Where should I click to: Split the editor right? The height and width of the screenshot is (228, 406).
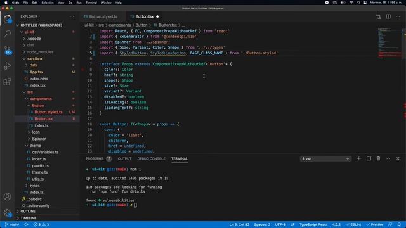coord(388,16)
